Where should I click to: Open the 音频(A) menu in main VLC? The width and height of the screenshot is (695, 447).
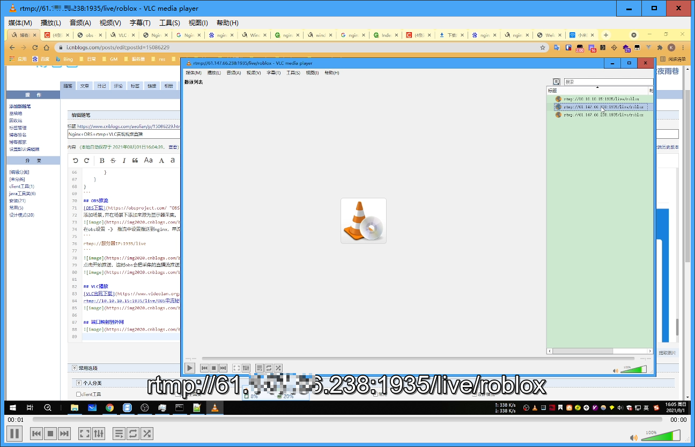[80, 23]
